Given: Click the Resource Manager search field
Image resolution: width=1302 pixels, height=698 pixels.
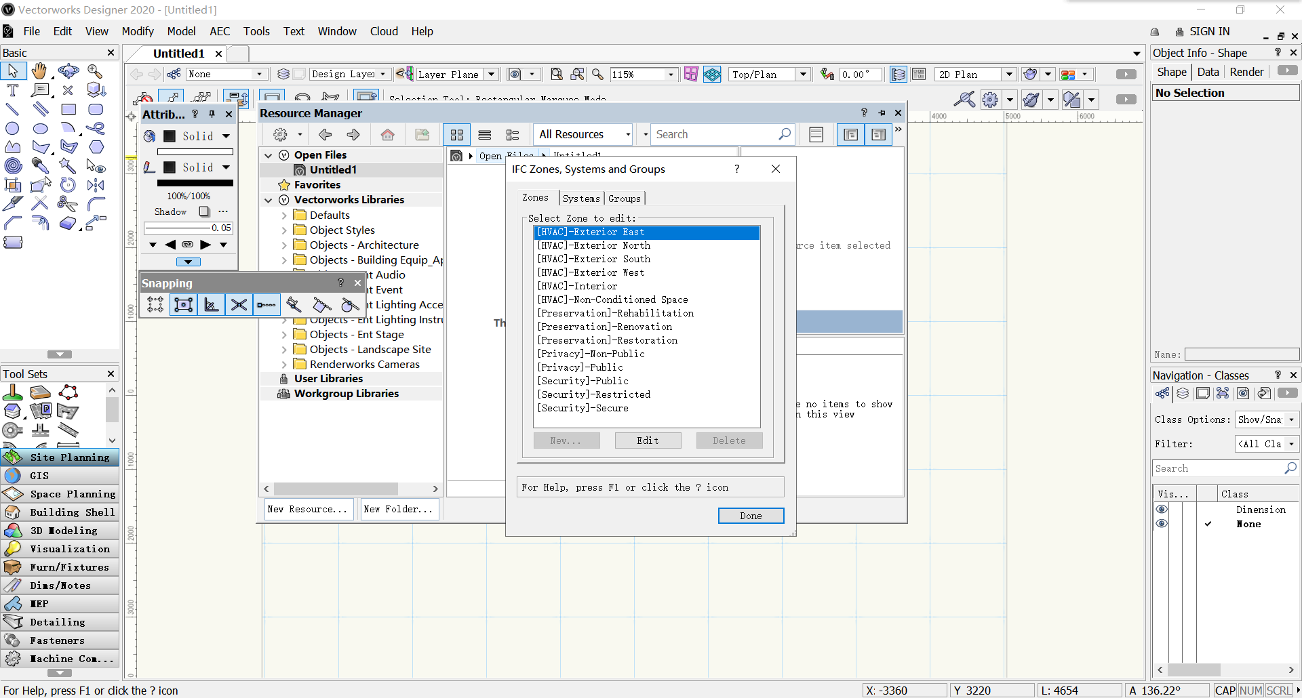Looking at the screenshot, I should pyautogui.click(x=724, y=134).
